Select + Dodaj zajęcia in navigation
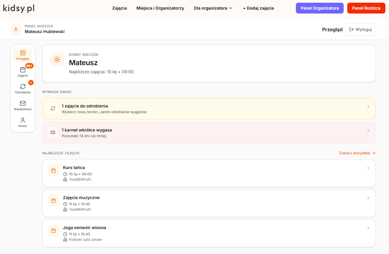This screenshot has width=389, height=254. [x=258, y=8]
